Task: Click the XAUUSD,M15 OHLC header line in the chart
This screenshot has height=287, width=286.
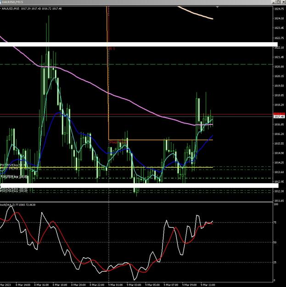Action: click(32, 8)
